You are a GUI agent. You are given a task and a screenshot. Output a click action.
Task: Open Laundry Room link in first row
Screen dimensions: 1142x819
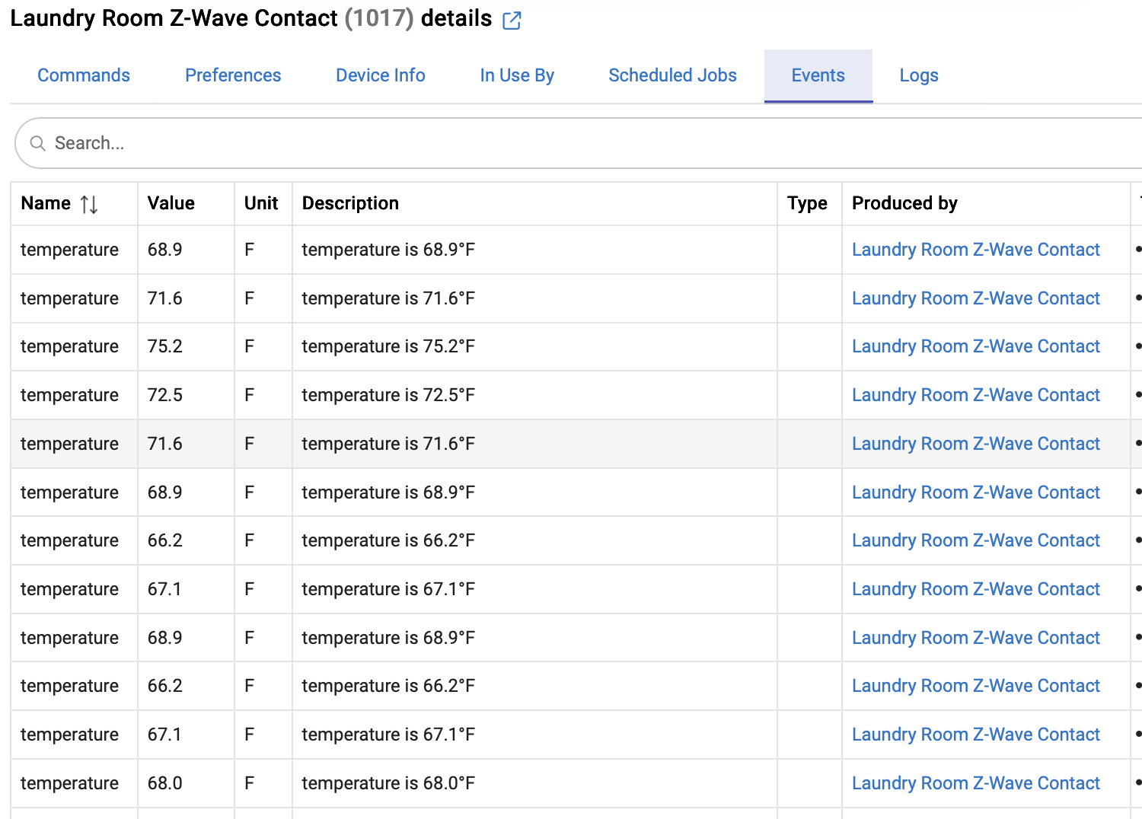point(975,250)
